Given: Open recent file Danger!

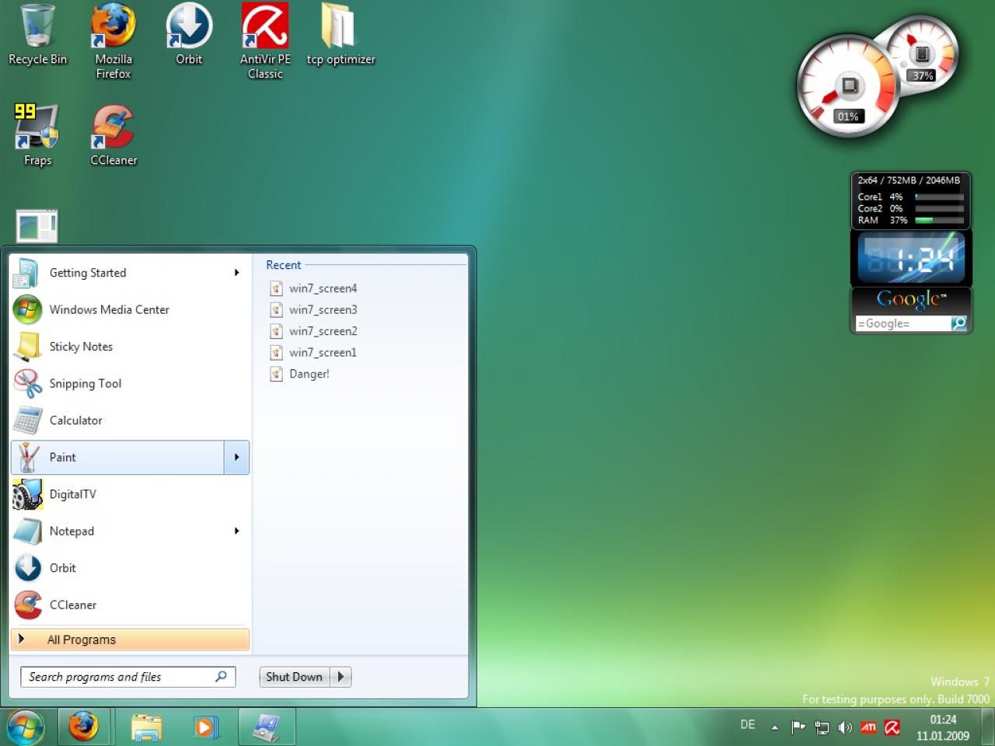Looking at the screenshot, I should 300,374.
